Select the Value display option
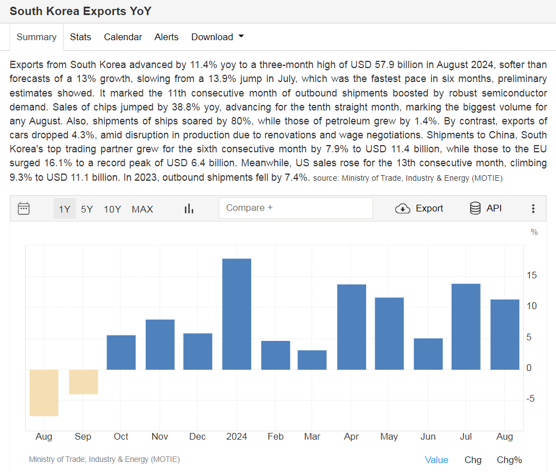This screenshot has width=556, height=472. coord(437,460)
